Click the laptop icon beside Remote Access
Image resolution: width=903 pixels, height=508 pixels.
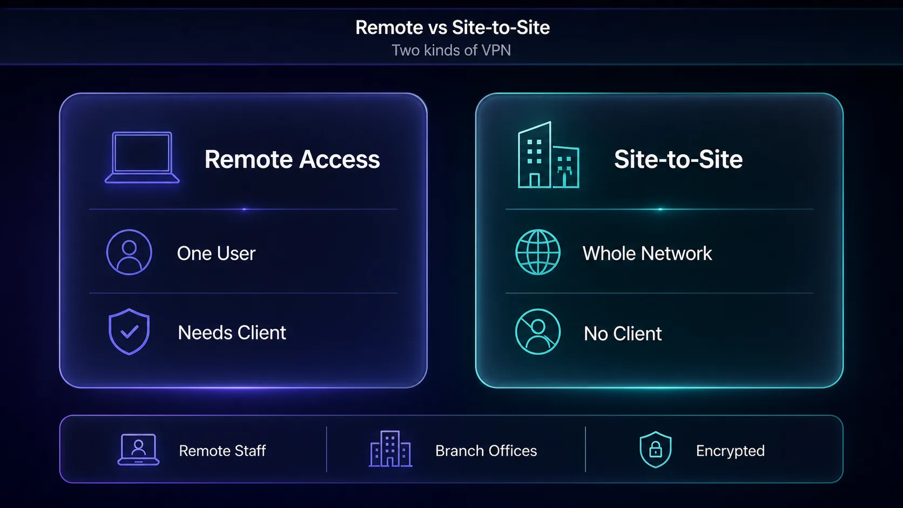(142, 158)
